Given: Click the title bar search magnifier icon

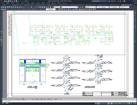Looking at the screenshot, I should [x=107, y=1].
